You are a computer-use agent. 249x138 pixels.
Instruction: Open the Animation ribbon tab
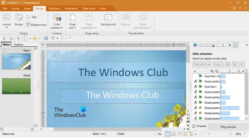(x=71, y=8)
